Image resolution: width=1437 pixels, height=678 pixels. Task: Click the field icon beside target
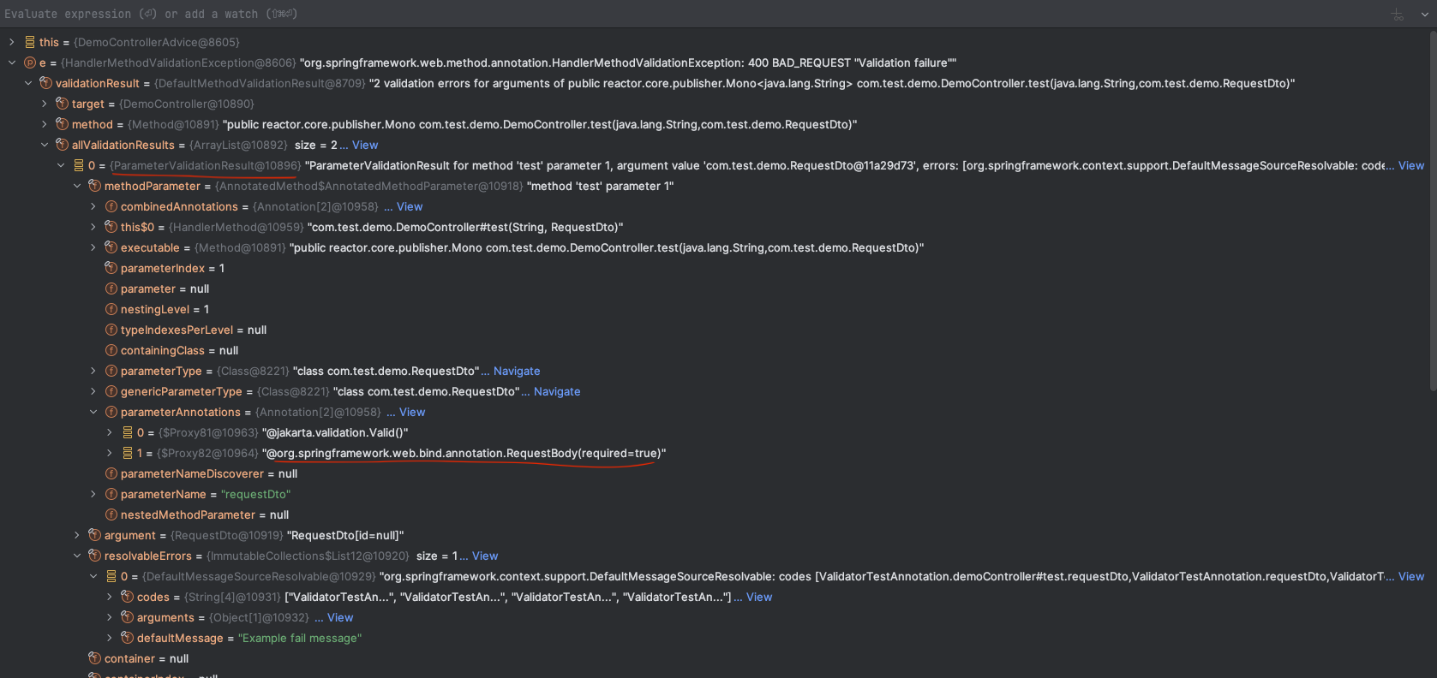click(63, 104)
